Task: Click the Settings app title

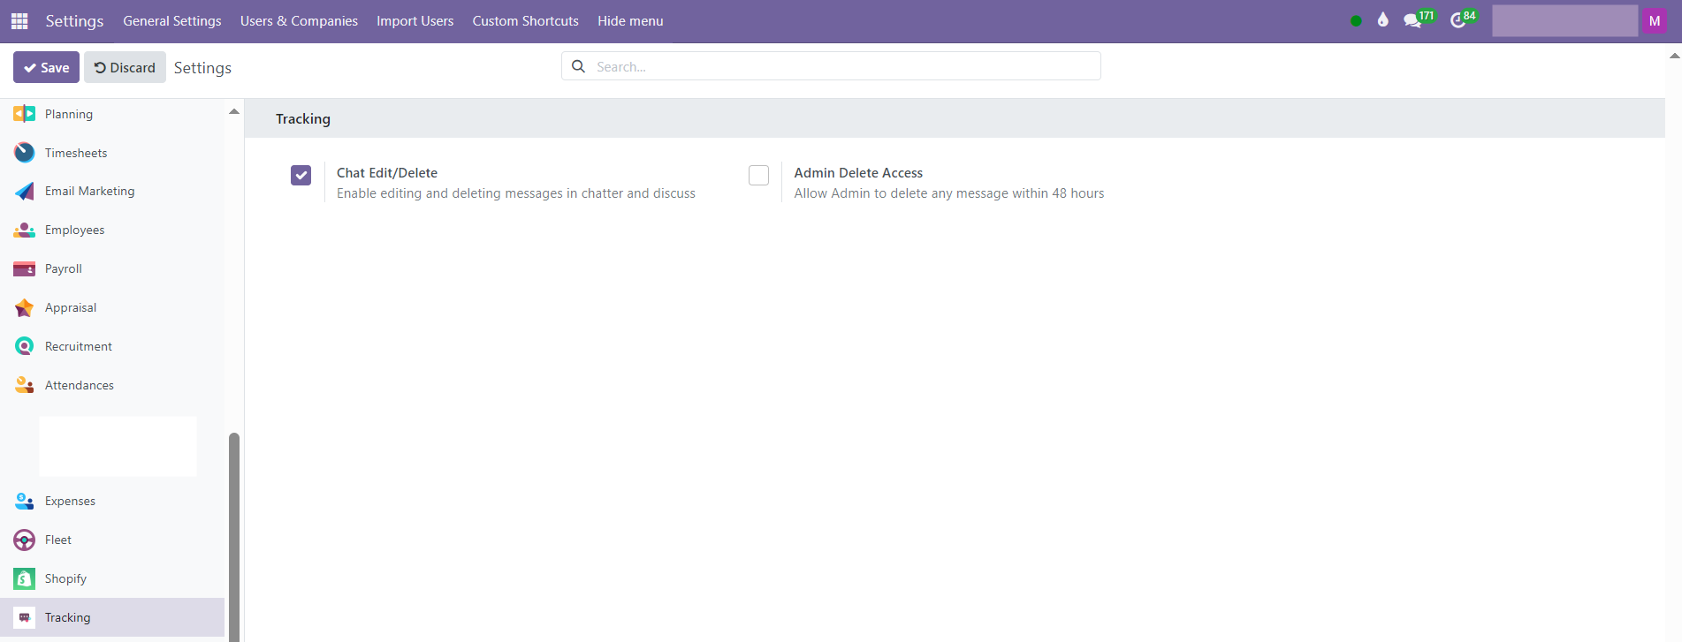Action: pos(74,21)
